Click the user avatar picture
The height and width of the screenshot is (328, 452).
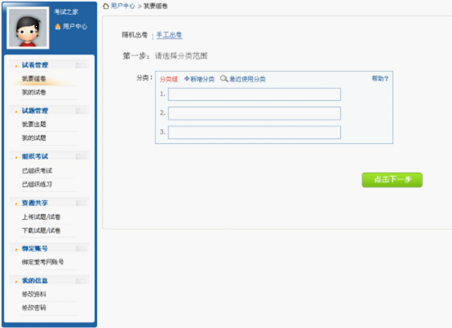coord(28,28)
